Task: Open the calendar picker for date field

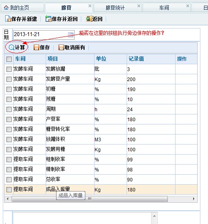Action: 71,35
